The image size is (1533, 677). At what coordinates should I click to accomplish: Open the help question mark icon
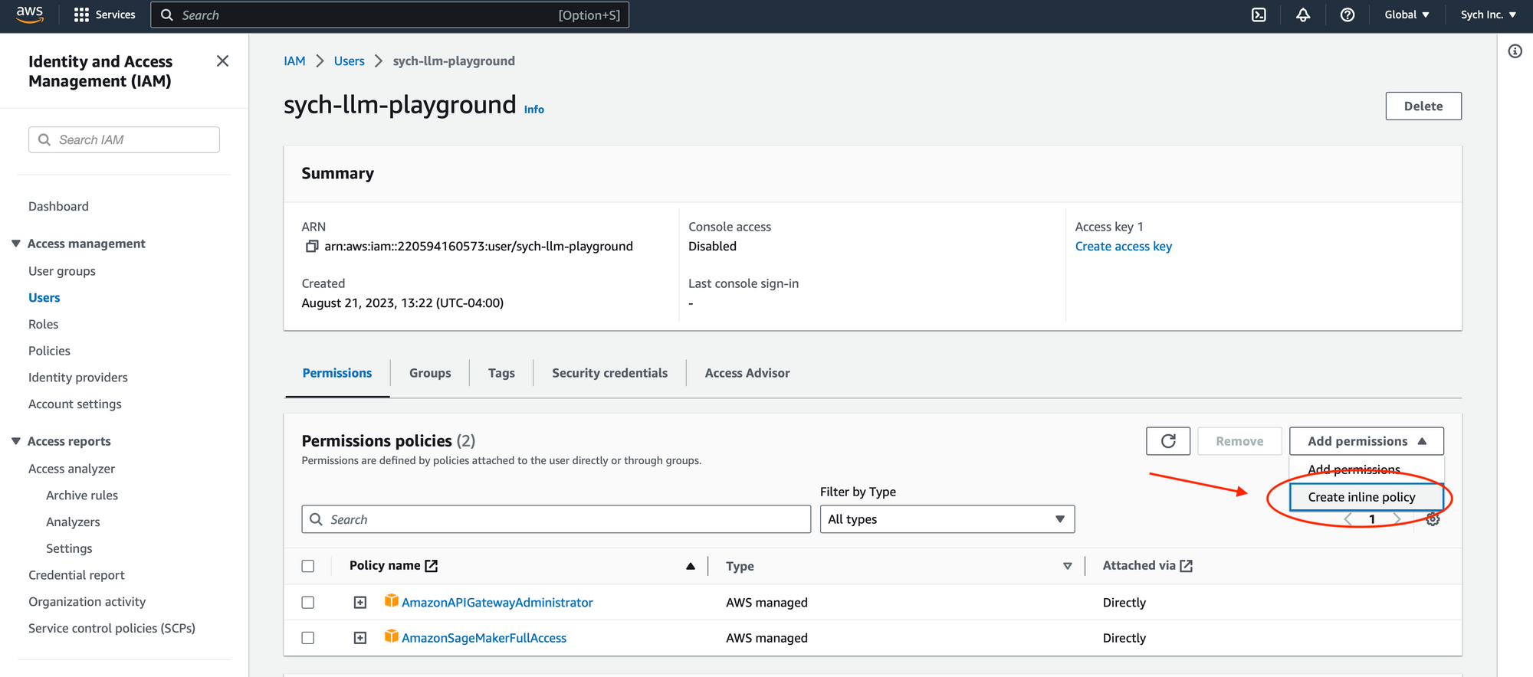[x=1348, y=15]
